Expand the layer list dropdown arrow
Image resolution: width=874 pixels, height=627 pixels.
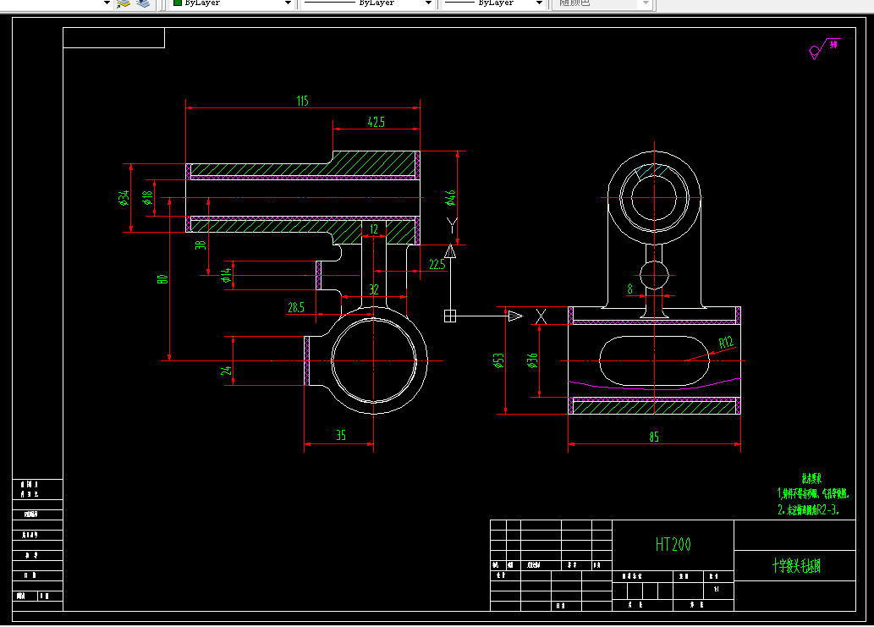pos(107,3)
